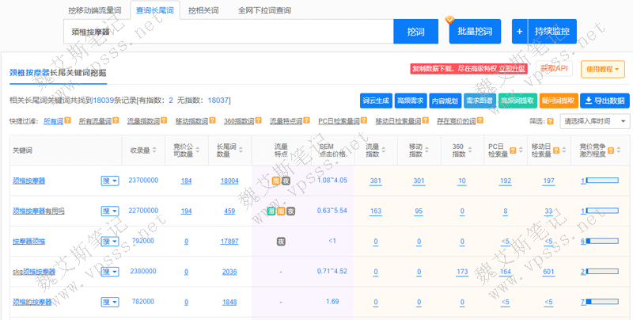The height and width of the screenshot is (320, 633).
Task: Click green 潜 tag in 颈椎按摩器有用吗 row
Action: 271,211
